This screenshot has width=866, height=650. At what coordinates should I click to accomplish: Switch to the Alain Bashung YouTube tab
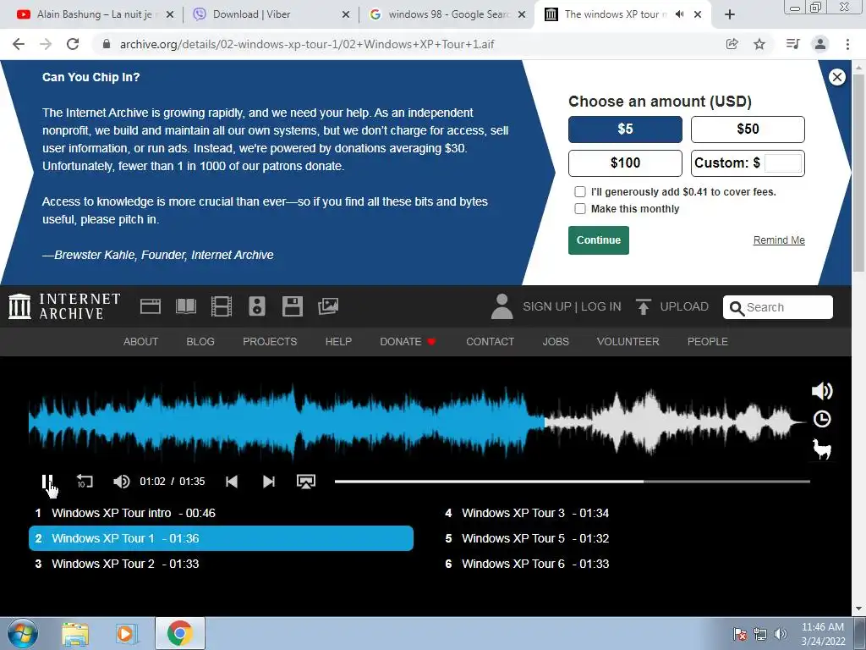(94, 14)
